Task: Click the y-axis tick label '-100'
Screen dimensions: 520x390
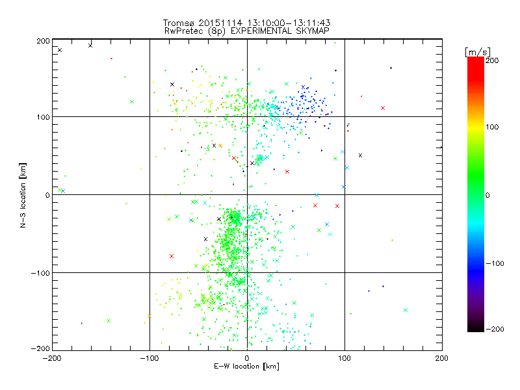Action: coord(40,273)
